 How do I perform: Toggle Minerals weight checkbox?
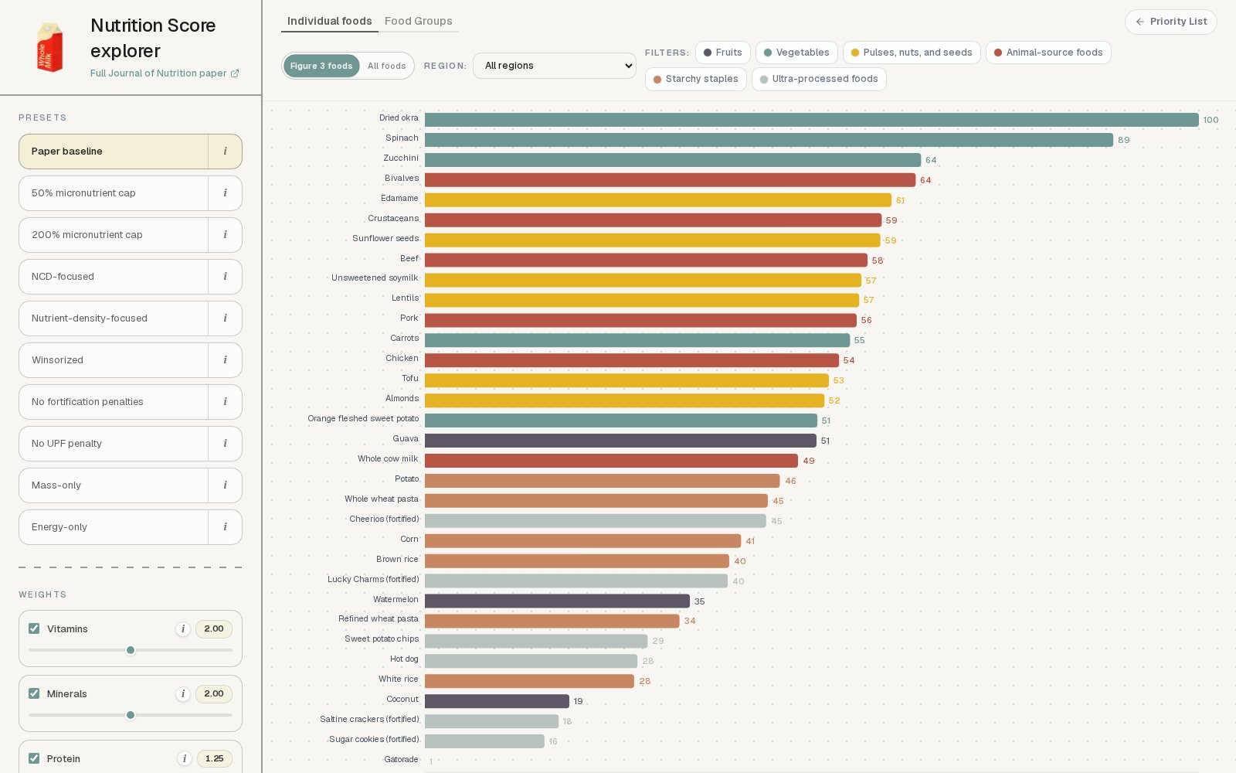coord(34,693)
